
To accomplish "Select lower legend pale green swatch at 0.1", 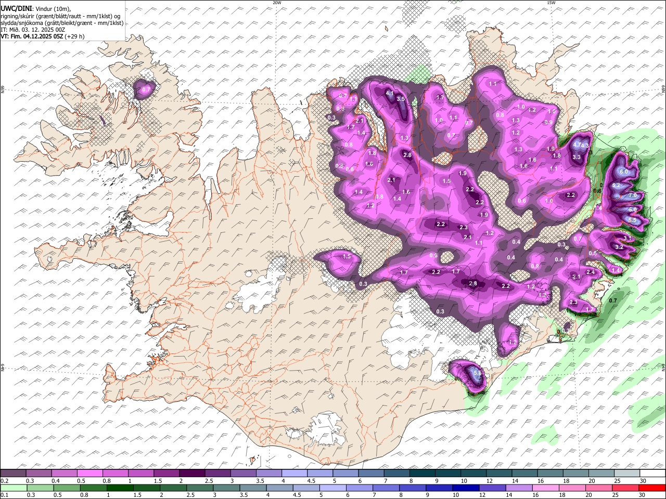I will tap(14, 488).
